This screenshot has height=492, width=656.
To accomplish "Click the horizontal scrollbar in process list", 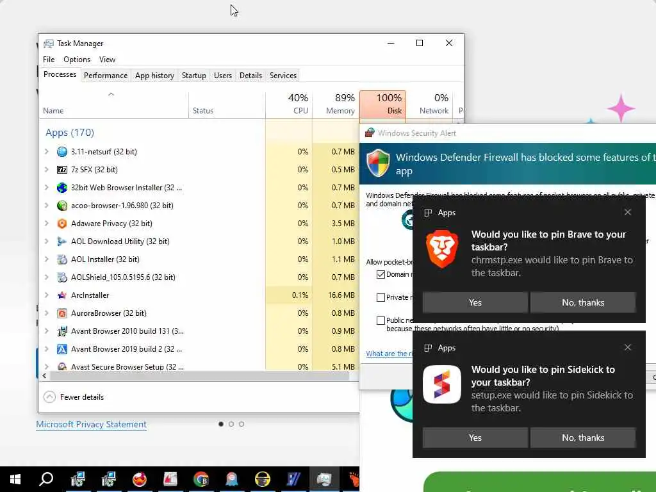I will pyautogui.click(x=199, y=375).
